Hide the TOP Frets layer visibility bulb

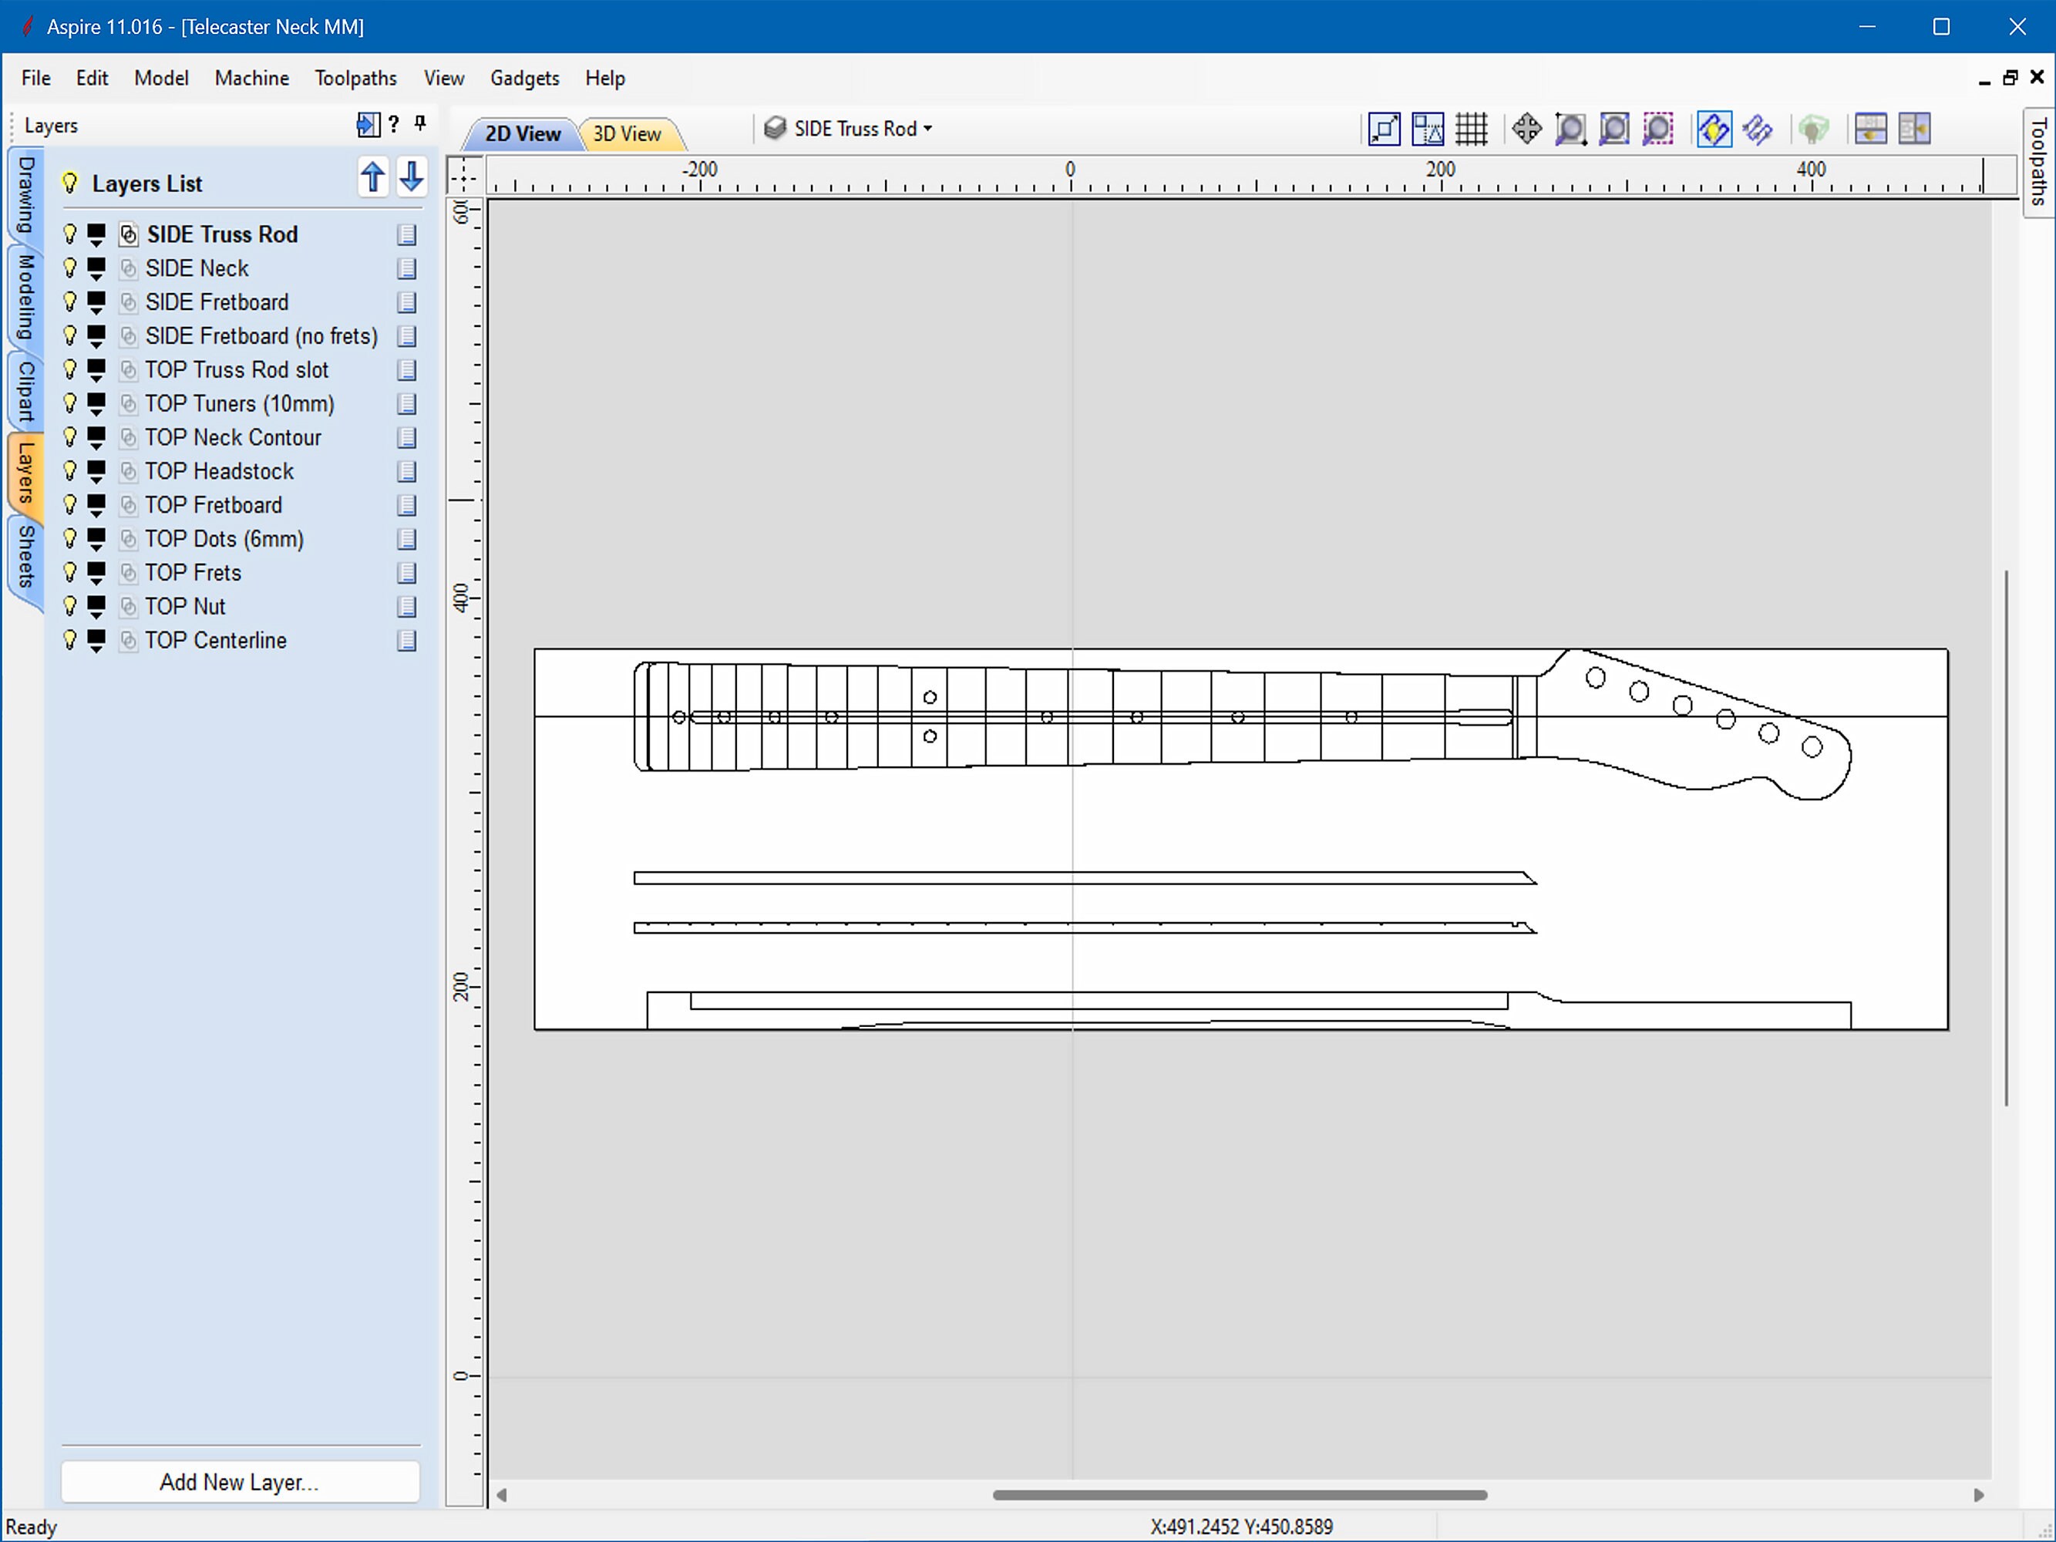71,573
